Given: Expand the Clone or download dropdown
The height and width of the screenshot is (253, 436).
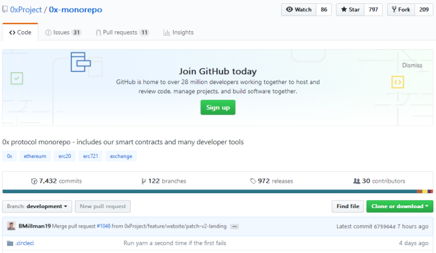Looking at the screenshot, I should click(x=400, y=206).
